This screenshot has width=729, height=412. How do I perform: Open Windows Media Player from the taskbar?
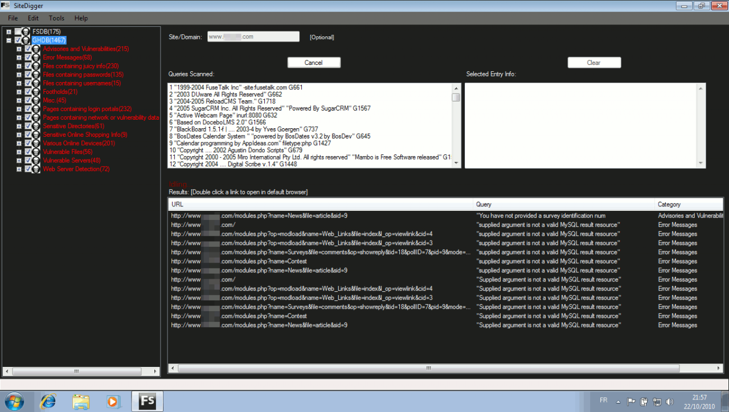click(114, 401)
